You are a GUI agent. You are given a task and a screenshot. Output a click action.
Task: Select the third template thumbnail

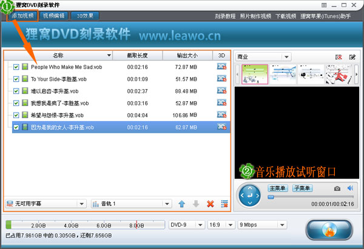pos(311,74)
